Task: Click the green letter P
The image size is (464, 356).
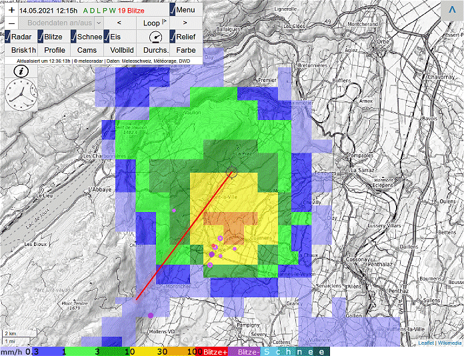Action: tap(105, 11)
